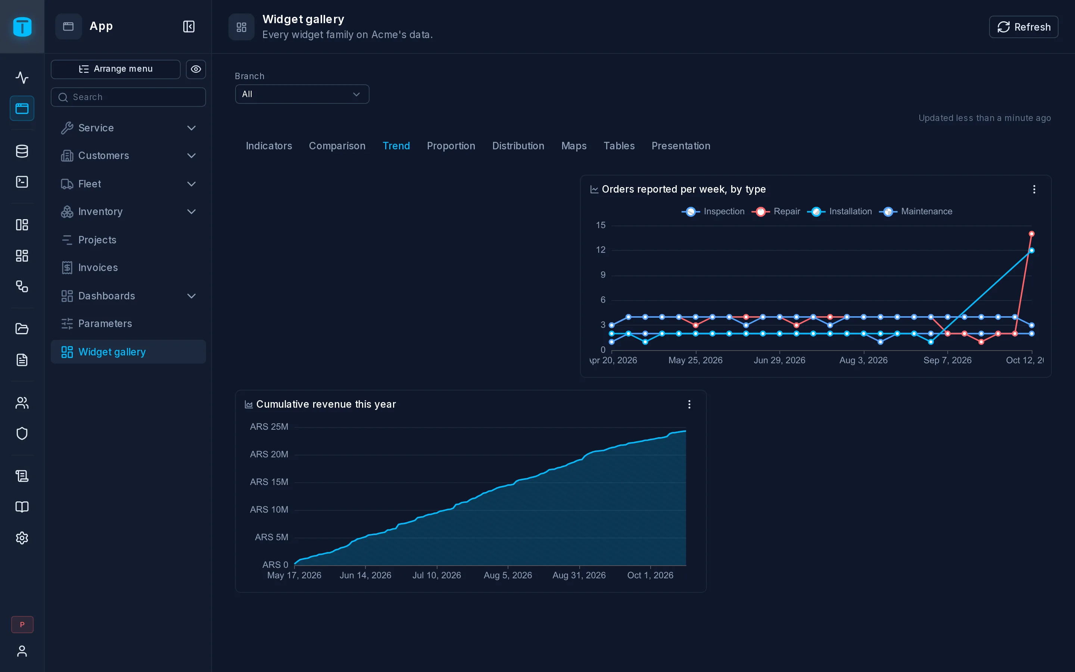
Task: Toggle the Maintenance series in chart legend
Action: tap(916, 212)
